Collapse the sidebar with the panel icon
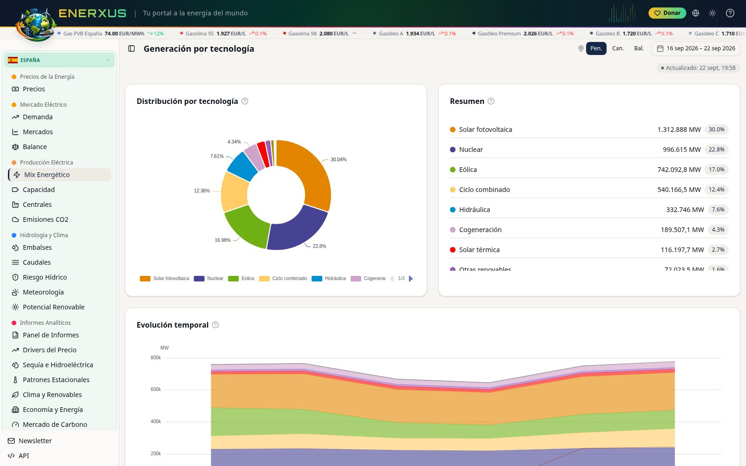746x466 pixels. tap(131, 48)
